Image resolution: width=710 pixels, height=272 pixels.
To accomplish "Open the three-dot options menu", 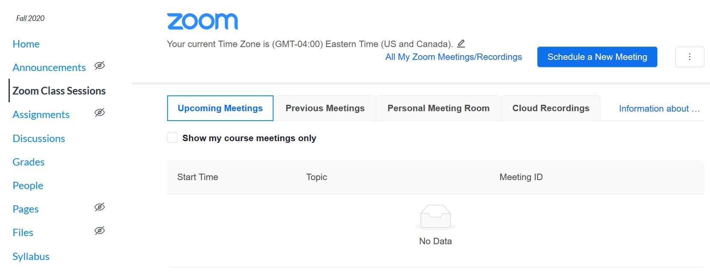I will coord(689,56).
